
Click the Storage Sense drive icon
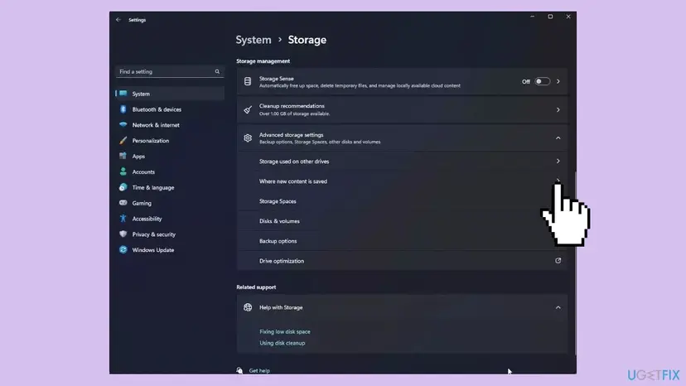point(248,81)
